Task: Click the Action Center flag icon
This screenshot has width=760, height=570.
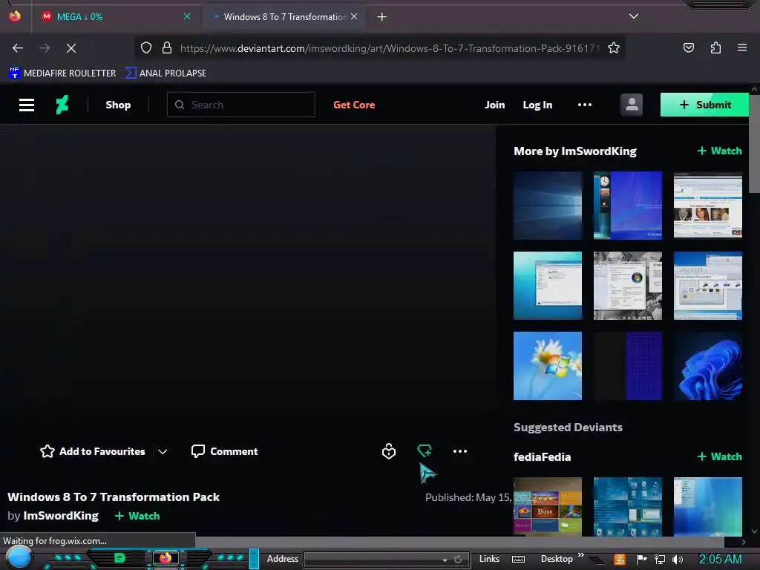Action: click(x=642, y=560)
